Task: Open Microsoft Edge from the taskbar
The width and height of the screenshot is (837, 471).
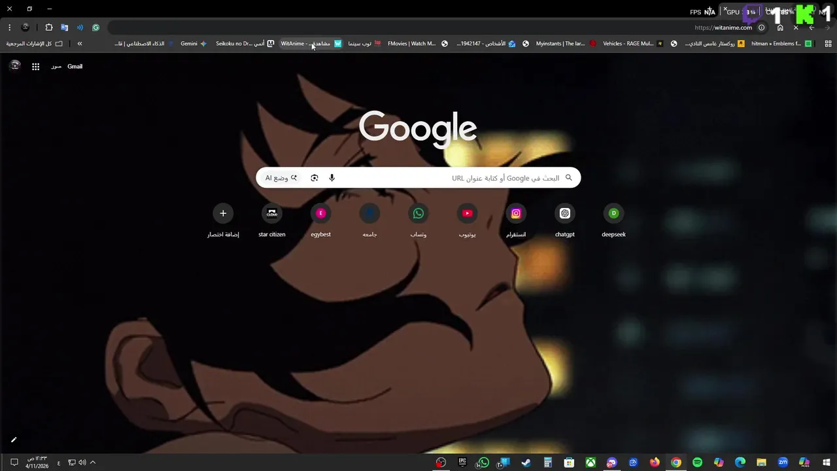Action: click(740, 462)
